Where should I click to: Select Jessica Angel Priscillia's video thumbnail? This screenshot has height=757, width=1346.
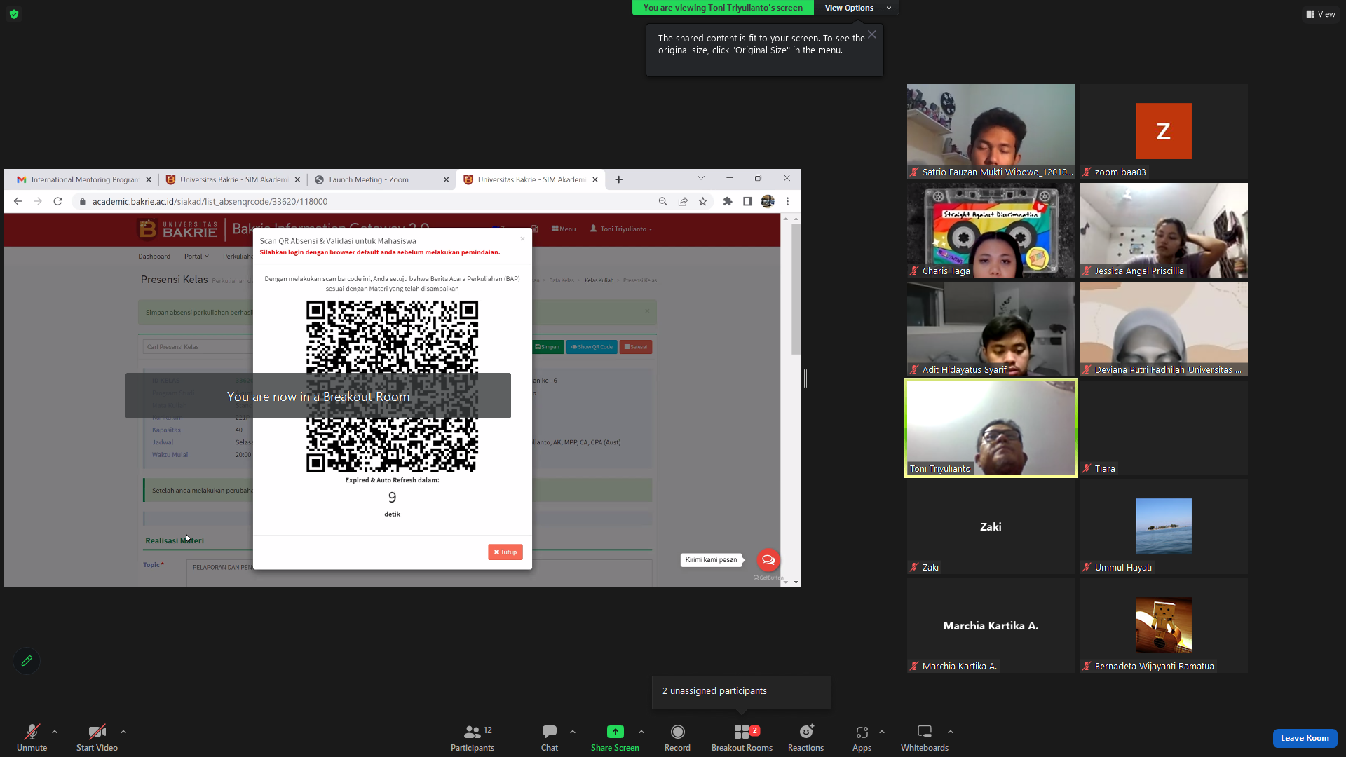pyautogui.click(x=1163, y=231)
